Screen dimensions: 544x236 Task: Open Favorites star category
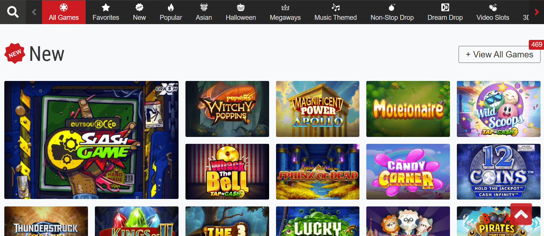click(x=106, y=12)
